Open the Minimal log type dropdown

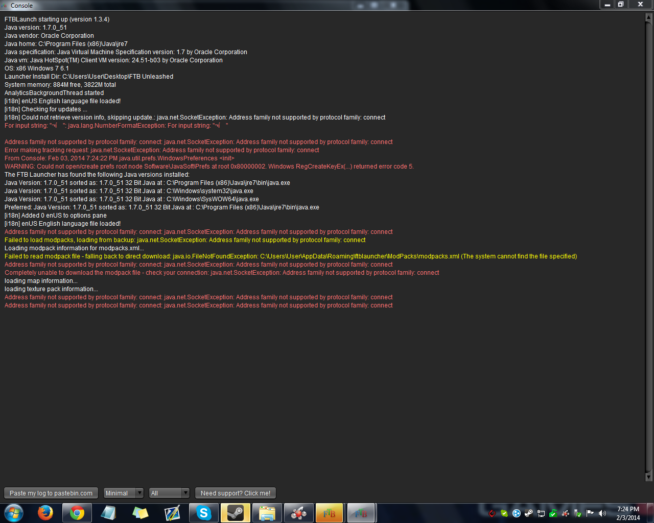pyautogui.click(x=124, y=493)
